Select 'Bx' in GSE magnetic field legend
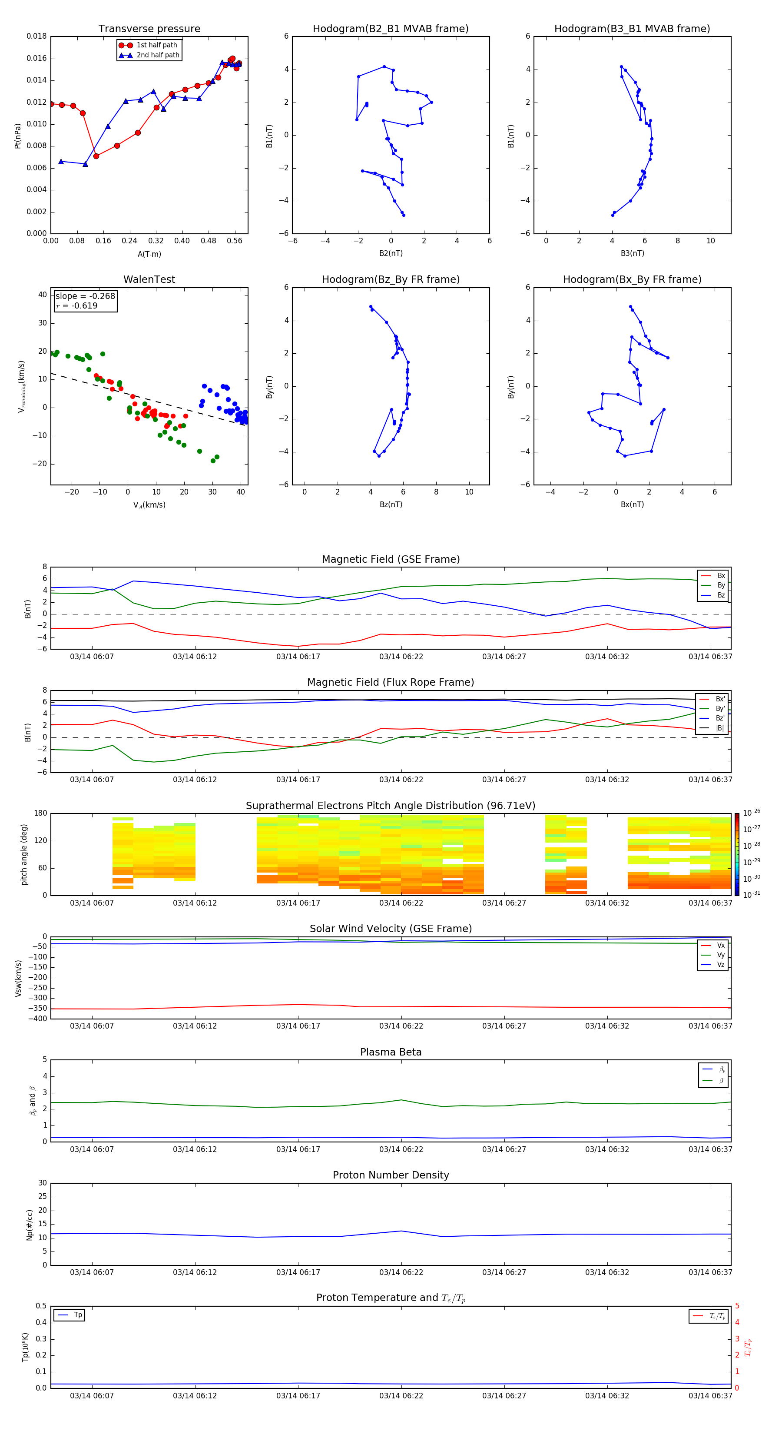 coord(713,576)
